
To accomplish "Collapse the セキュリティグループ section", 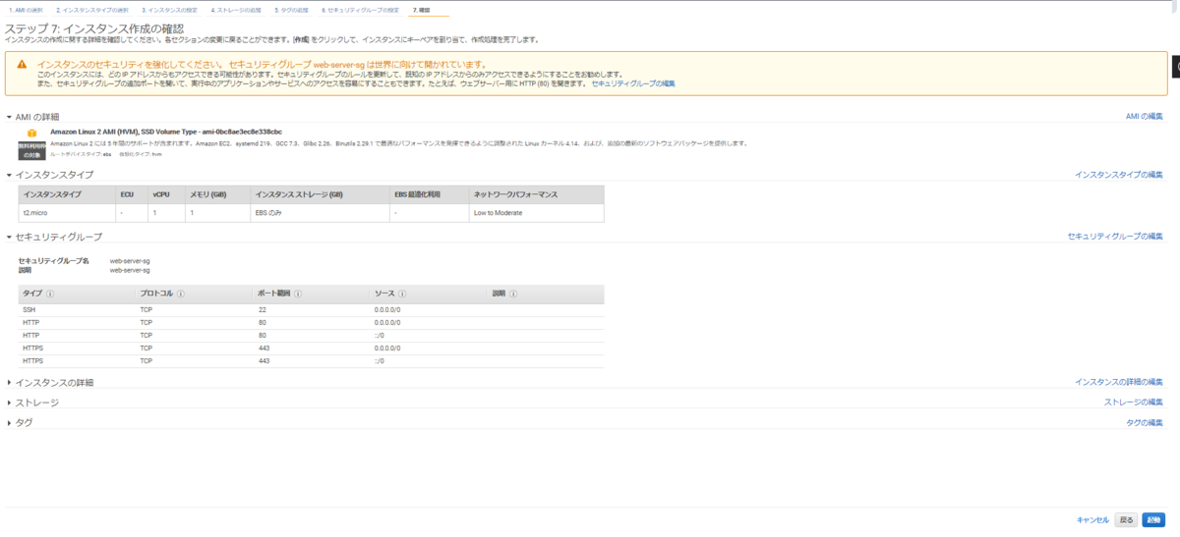I will click(10, 237).
